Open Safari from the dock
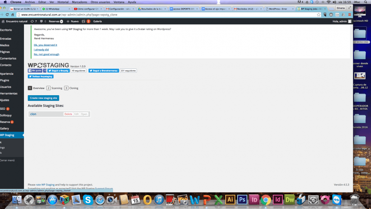The height and width of the screenshot is (209, 371). point(100,200)
